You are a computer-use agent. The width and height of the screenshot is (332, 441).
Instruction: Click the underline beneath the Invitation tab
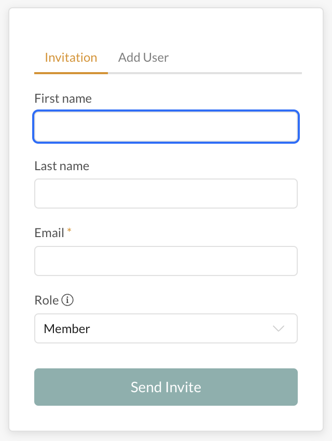point(71,73)
